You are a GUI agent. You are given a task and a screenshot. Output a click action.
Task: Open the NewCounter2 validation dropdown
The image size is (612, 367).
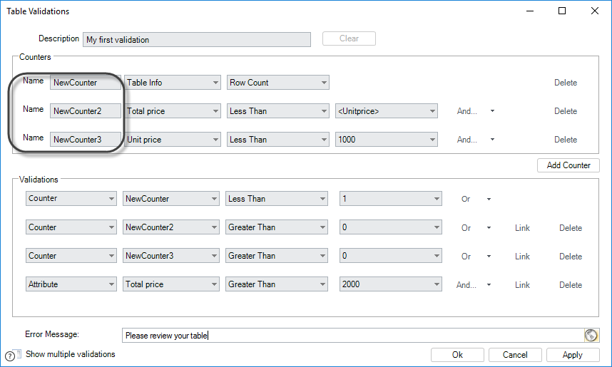pos(171,227)
